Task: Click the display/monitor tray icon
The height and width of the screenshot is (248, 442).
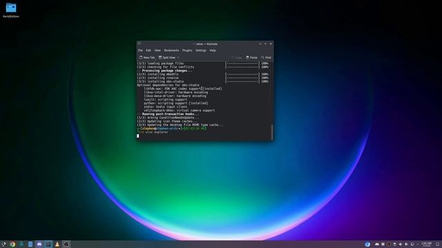Action: pos(412,245)
